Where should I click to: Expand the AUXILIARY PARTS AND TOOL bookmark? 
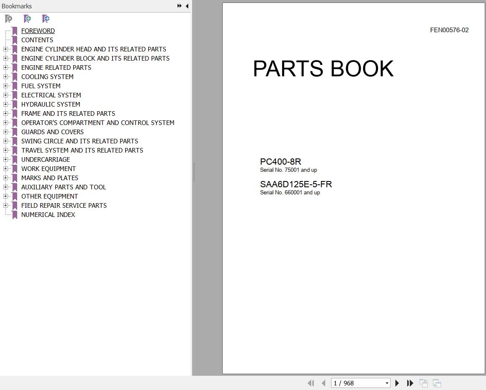click(x=5, y=187)
